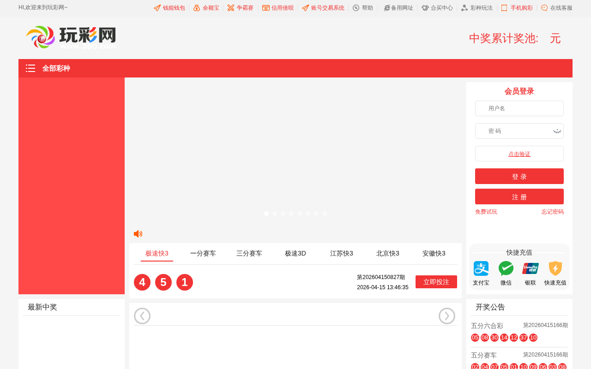The image size is (591, 369).
Task: Click the 手机购彩 phone icon
Action: [504, 8]
